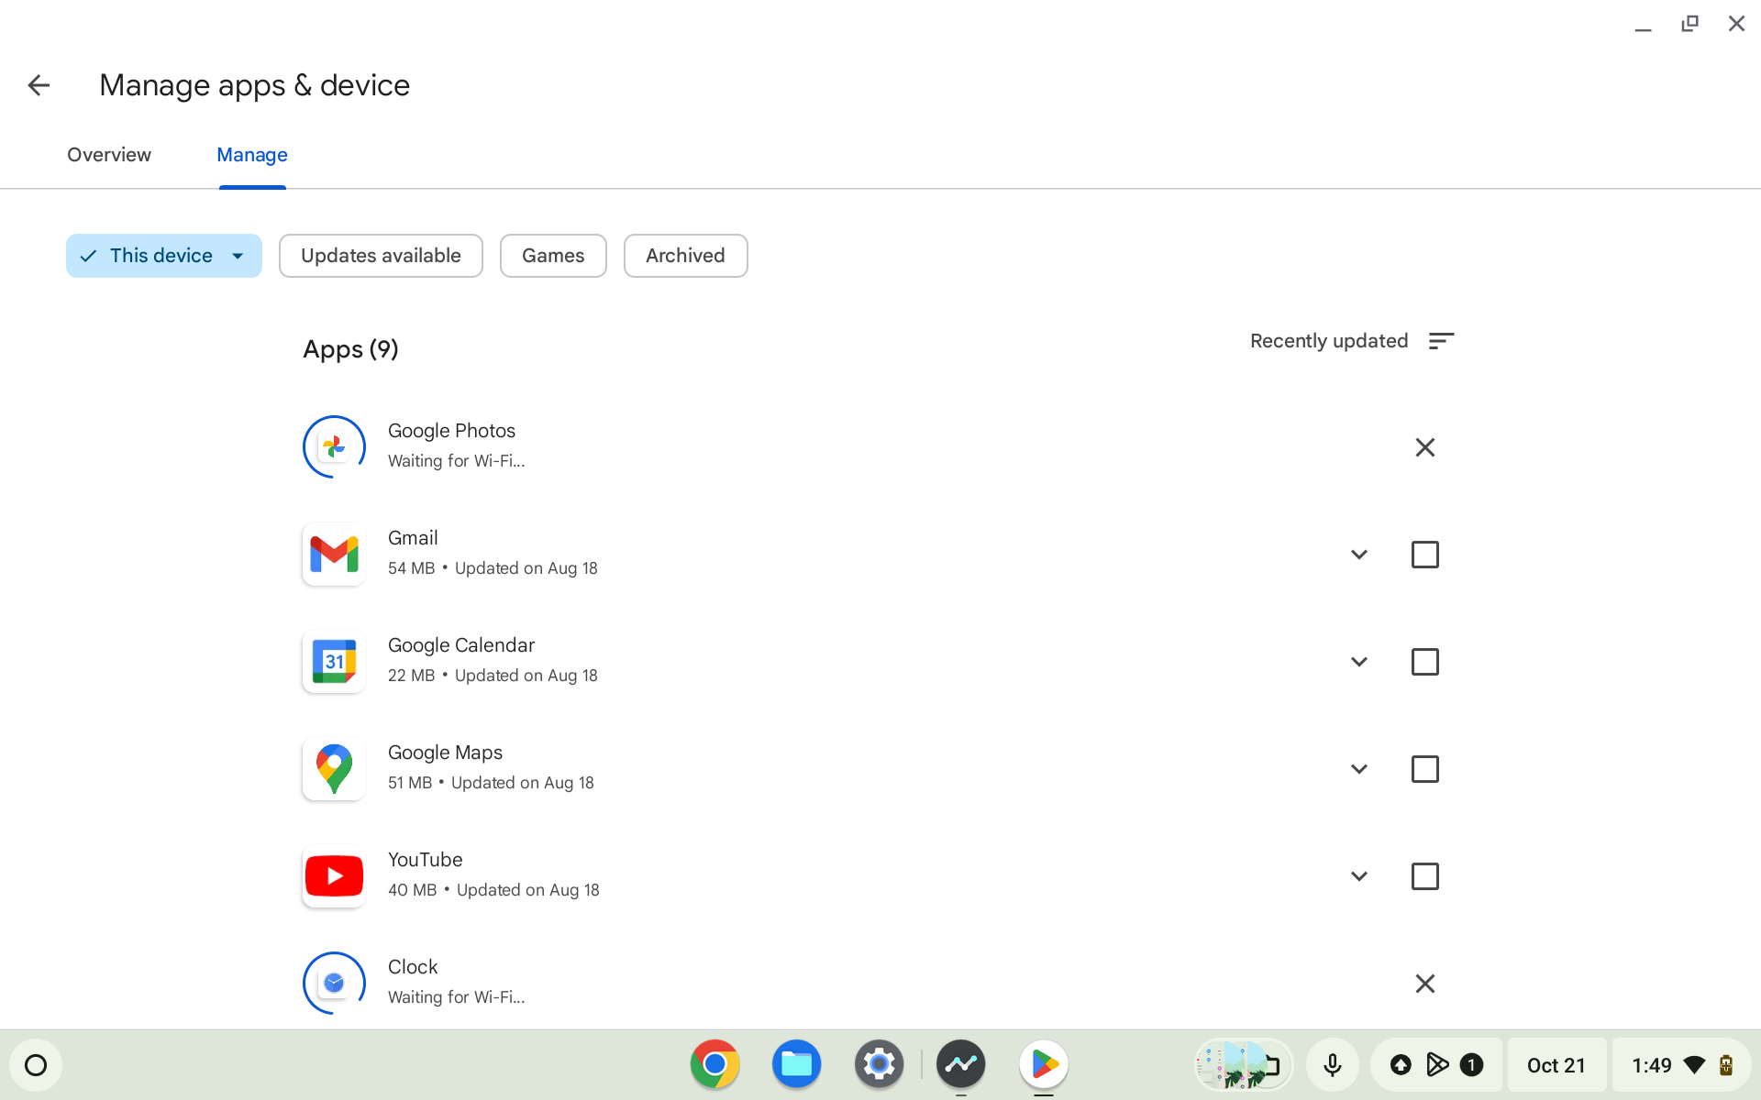Filter apps by Archived
1761x1100 pixels.
coord(684,255)
